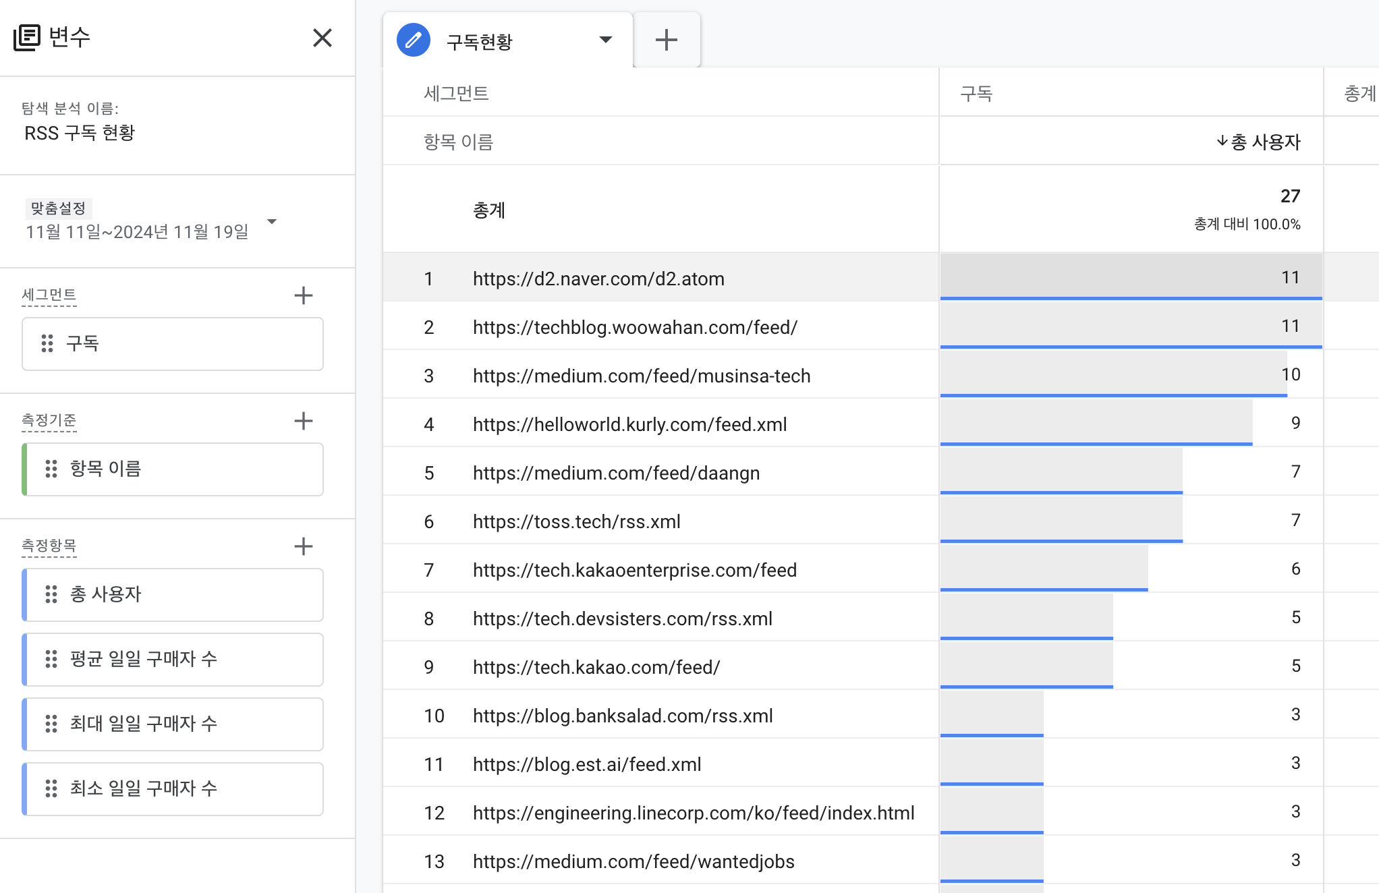Add a new 측정항목 with plus
This screenshot has height=893, width=1379.
[304, 546]
